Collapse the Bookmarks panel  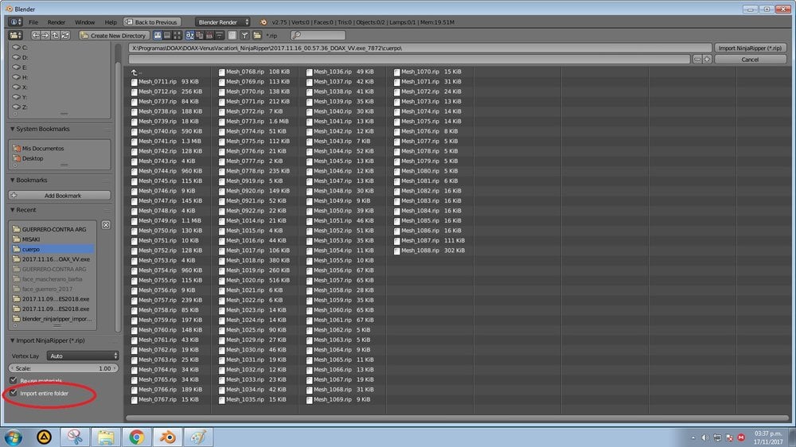pyautogui.click(x=12, y=180)
